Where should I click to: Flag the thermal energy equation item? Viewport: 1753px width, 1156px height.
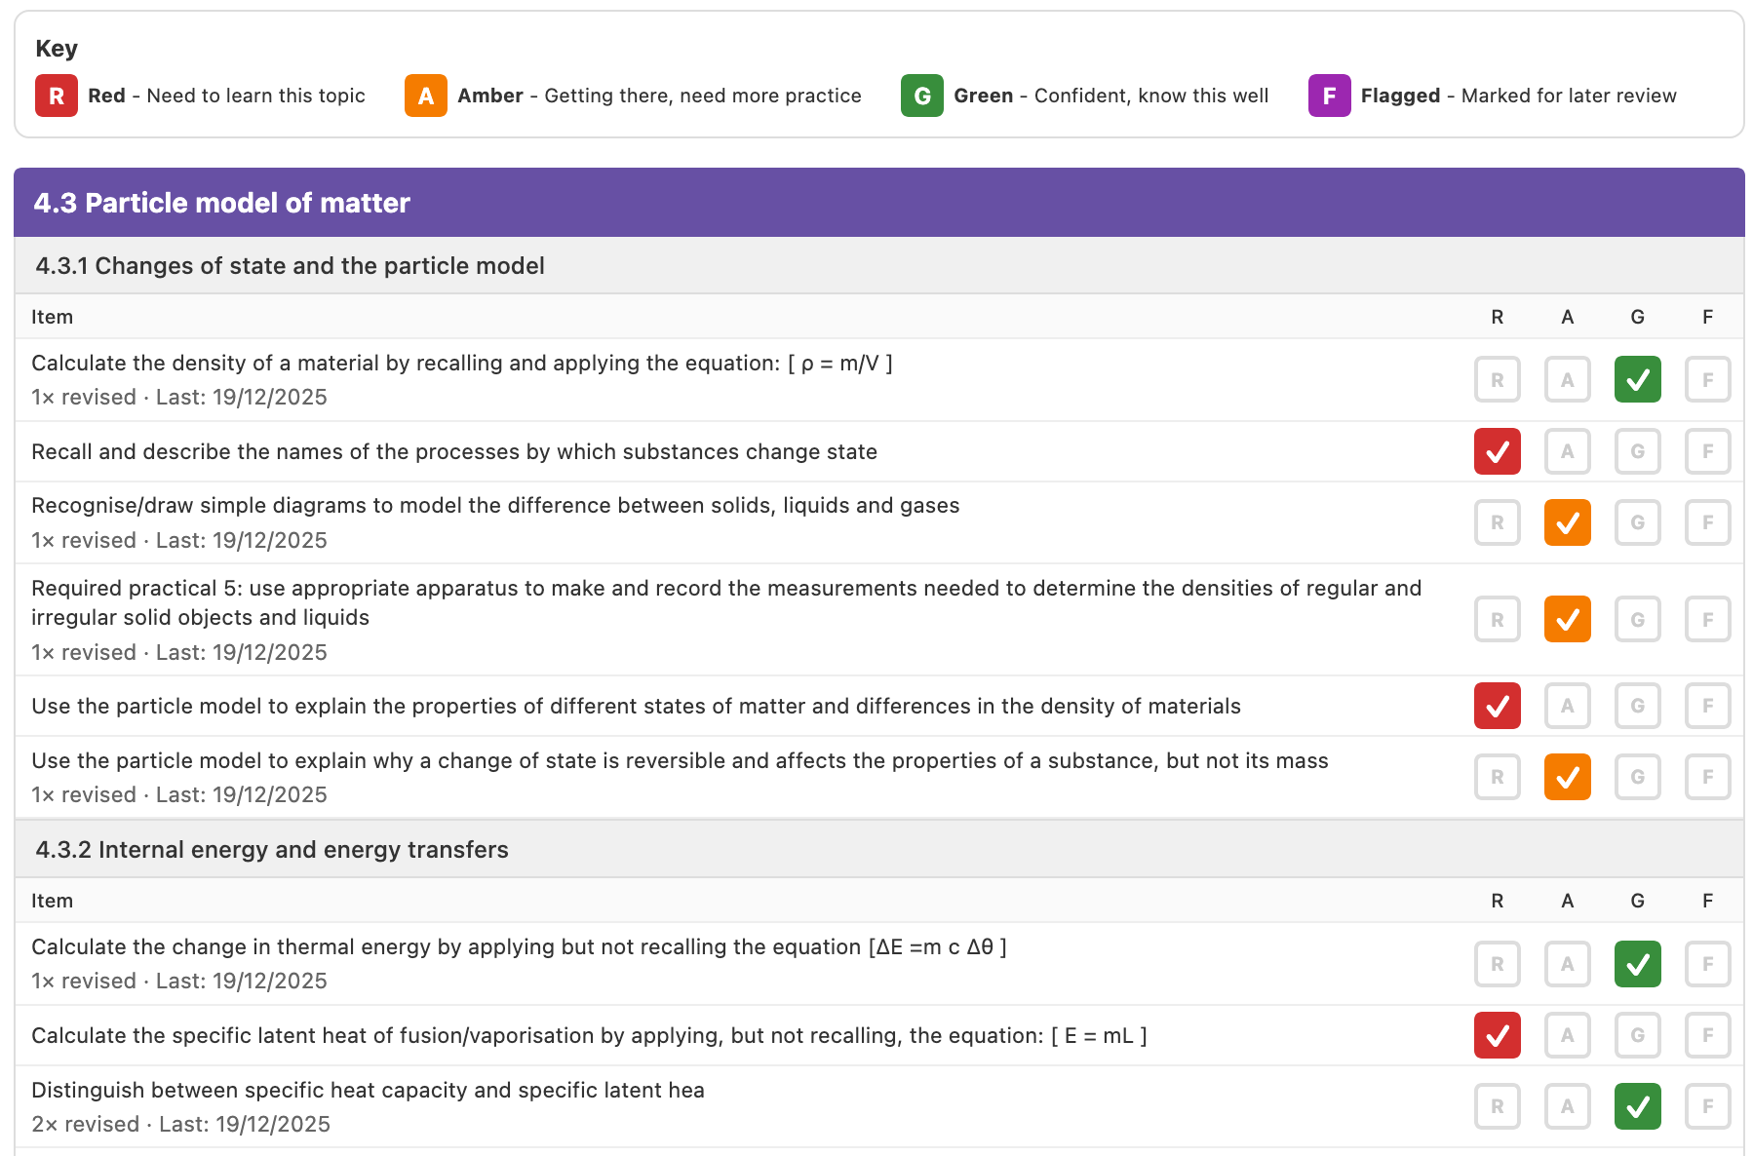click(x=1707, y=964)
